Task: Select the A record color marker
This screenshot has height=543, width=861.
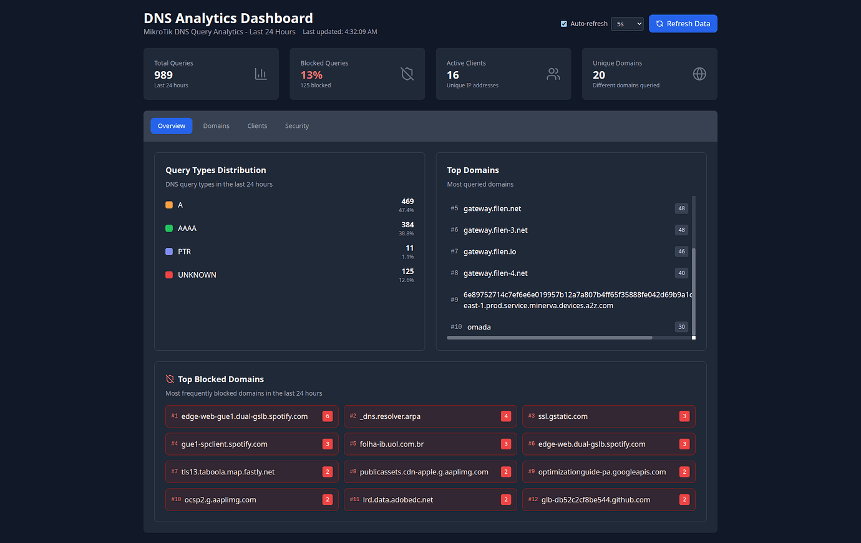Action: [x=169, y=204]
